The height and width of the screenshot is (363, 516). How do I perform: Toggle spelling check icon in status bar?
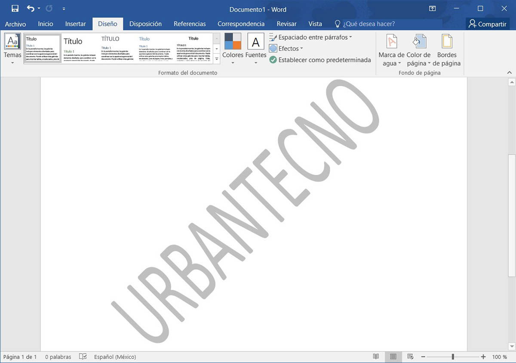[x=83, y=357]
